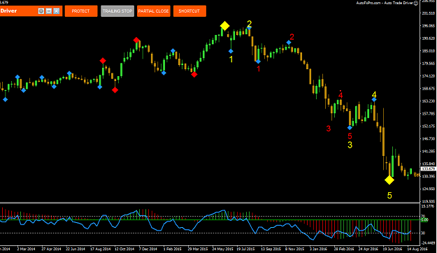Click the yellow wave label 1
Screen dimensions: 437x253
click(231, 59)
